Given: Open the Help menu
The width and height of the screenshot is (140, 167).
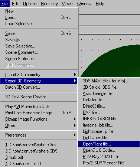Looking at the screenshot, I should click(100, 4).
